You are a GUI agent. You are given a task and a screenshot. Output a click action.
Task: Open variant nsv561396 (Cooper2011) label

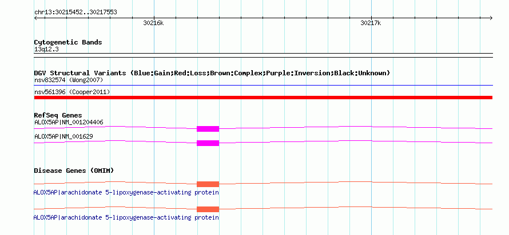(x=72, y=92)
